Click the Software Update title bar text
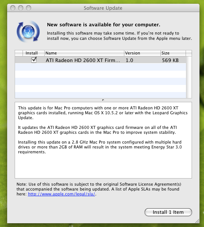This screenshot has width=204, height=227. coord(103,8)
